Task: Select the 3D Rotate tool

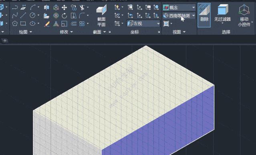Action: [56, 16]
